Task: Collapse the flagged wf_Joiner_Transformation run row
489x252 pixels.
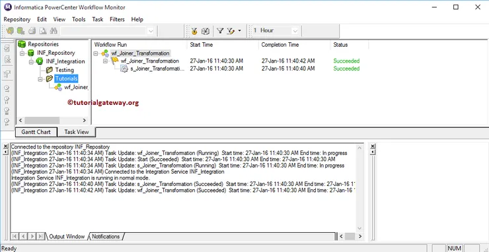Action: tap(105, 61)
